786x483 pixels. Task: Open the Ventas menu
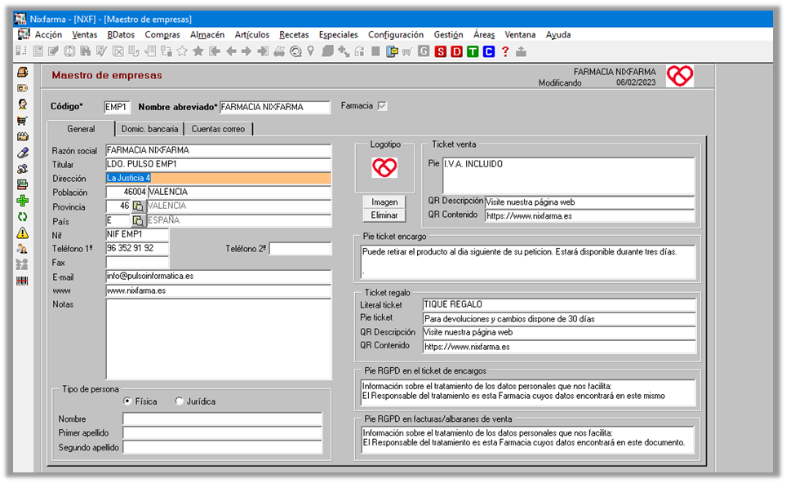point(84,34)
